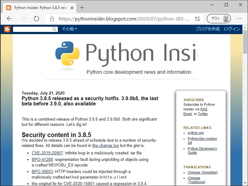Open the CVE-2019-20907 link
Viewport: 248px width, 186px height.
coord(46,153)
